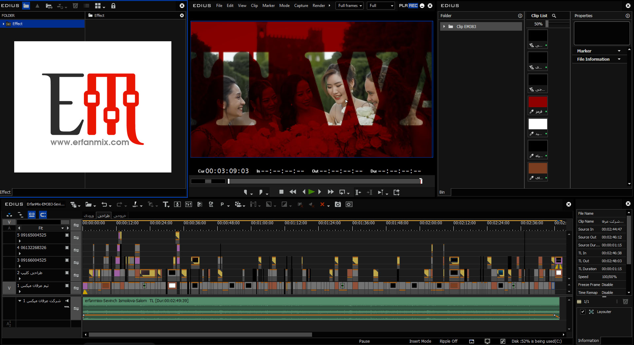Screen dimensions: 634x345
Task: Click the search icon next to Clip List
Action: coord(554,16)
